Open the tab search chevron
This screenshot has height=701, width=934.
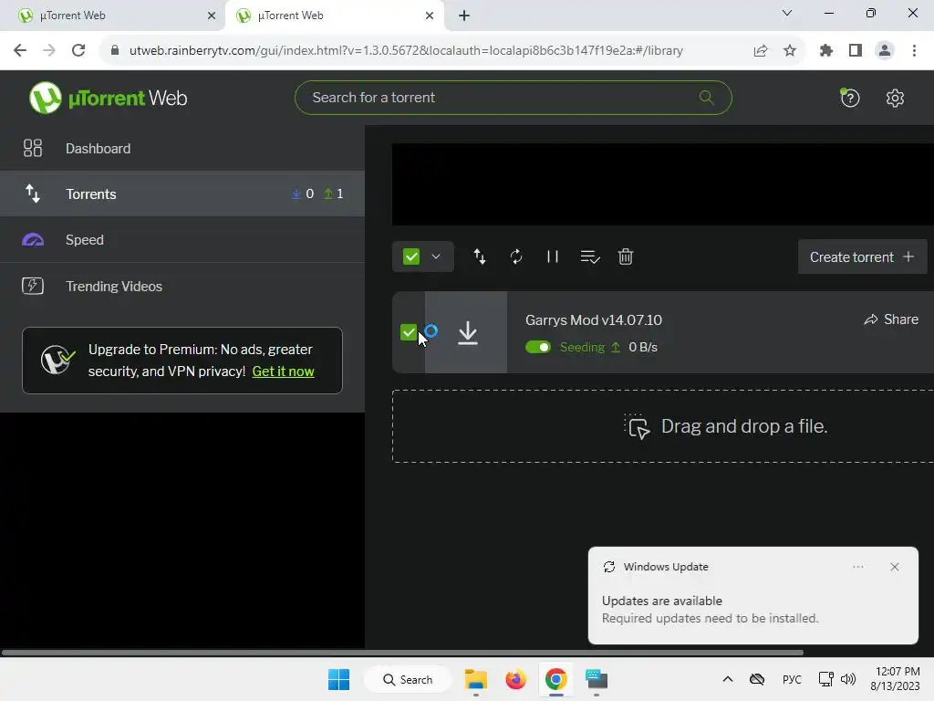[787, 13]
